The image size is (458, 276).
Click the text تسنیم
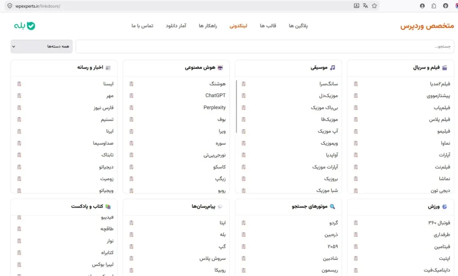pos(107,119)
